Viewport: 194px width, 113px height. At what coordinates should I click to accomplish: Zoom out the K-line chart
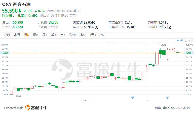[x=189, y=41]
